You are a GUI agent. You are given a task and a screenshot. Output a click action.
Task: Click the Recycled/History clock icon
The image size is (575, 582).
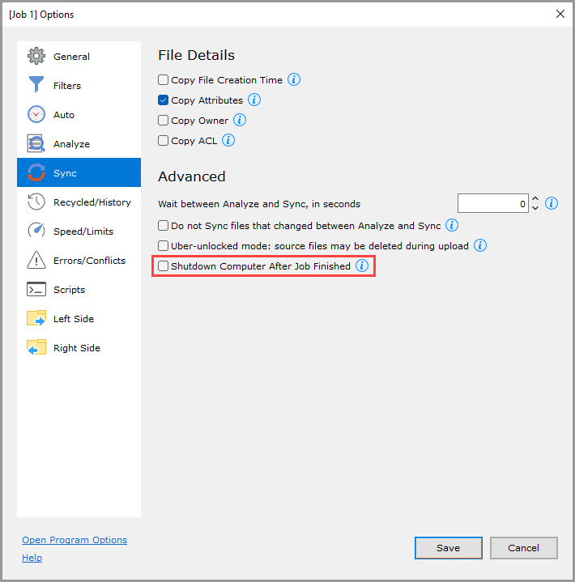36,202
